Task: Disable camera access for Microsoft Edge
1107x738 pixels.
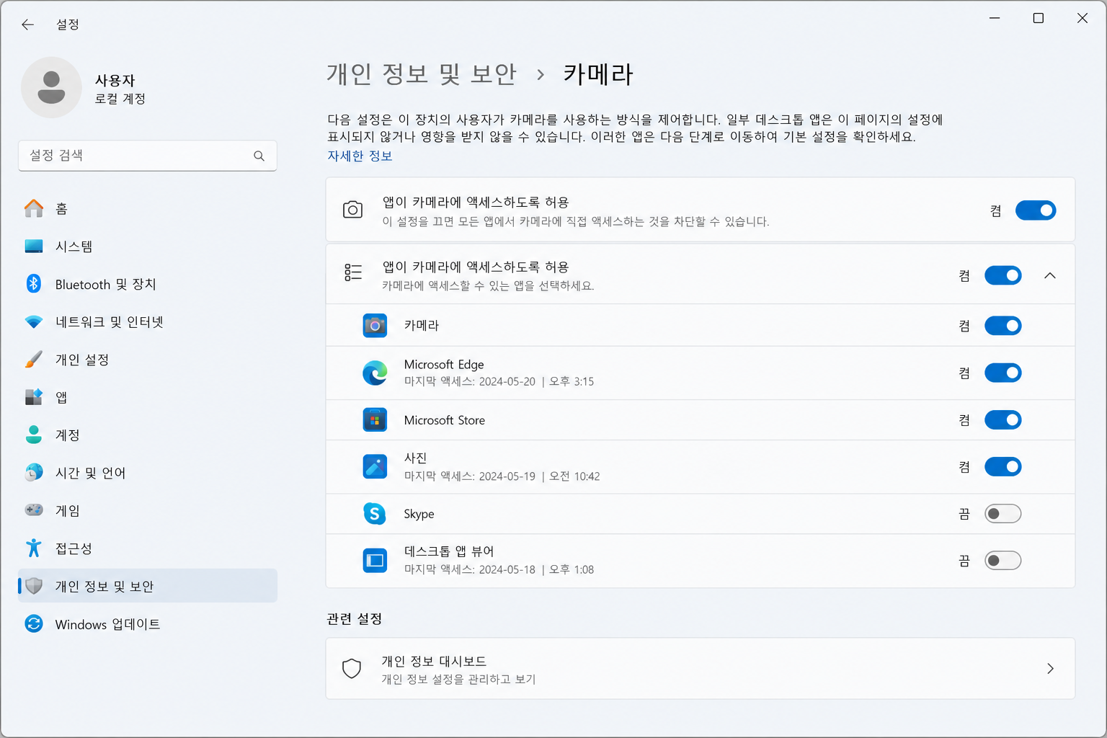Action: [x=1003, y=373]
